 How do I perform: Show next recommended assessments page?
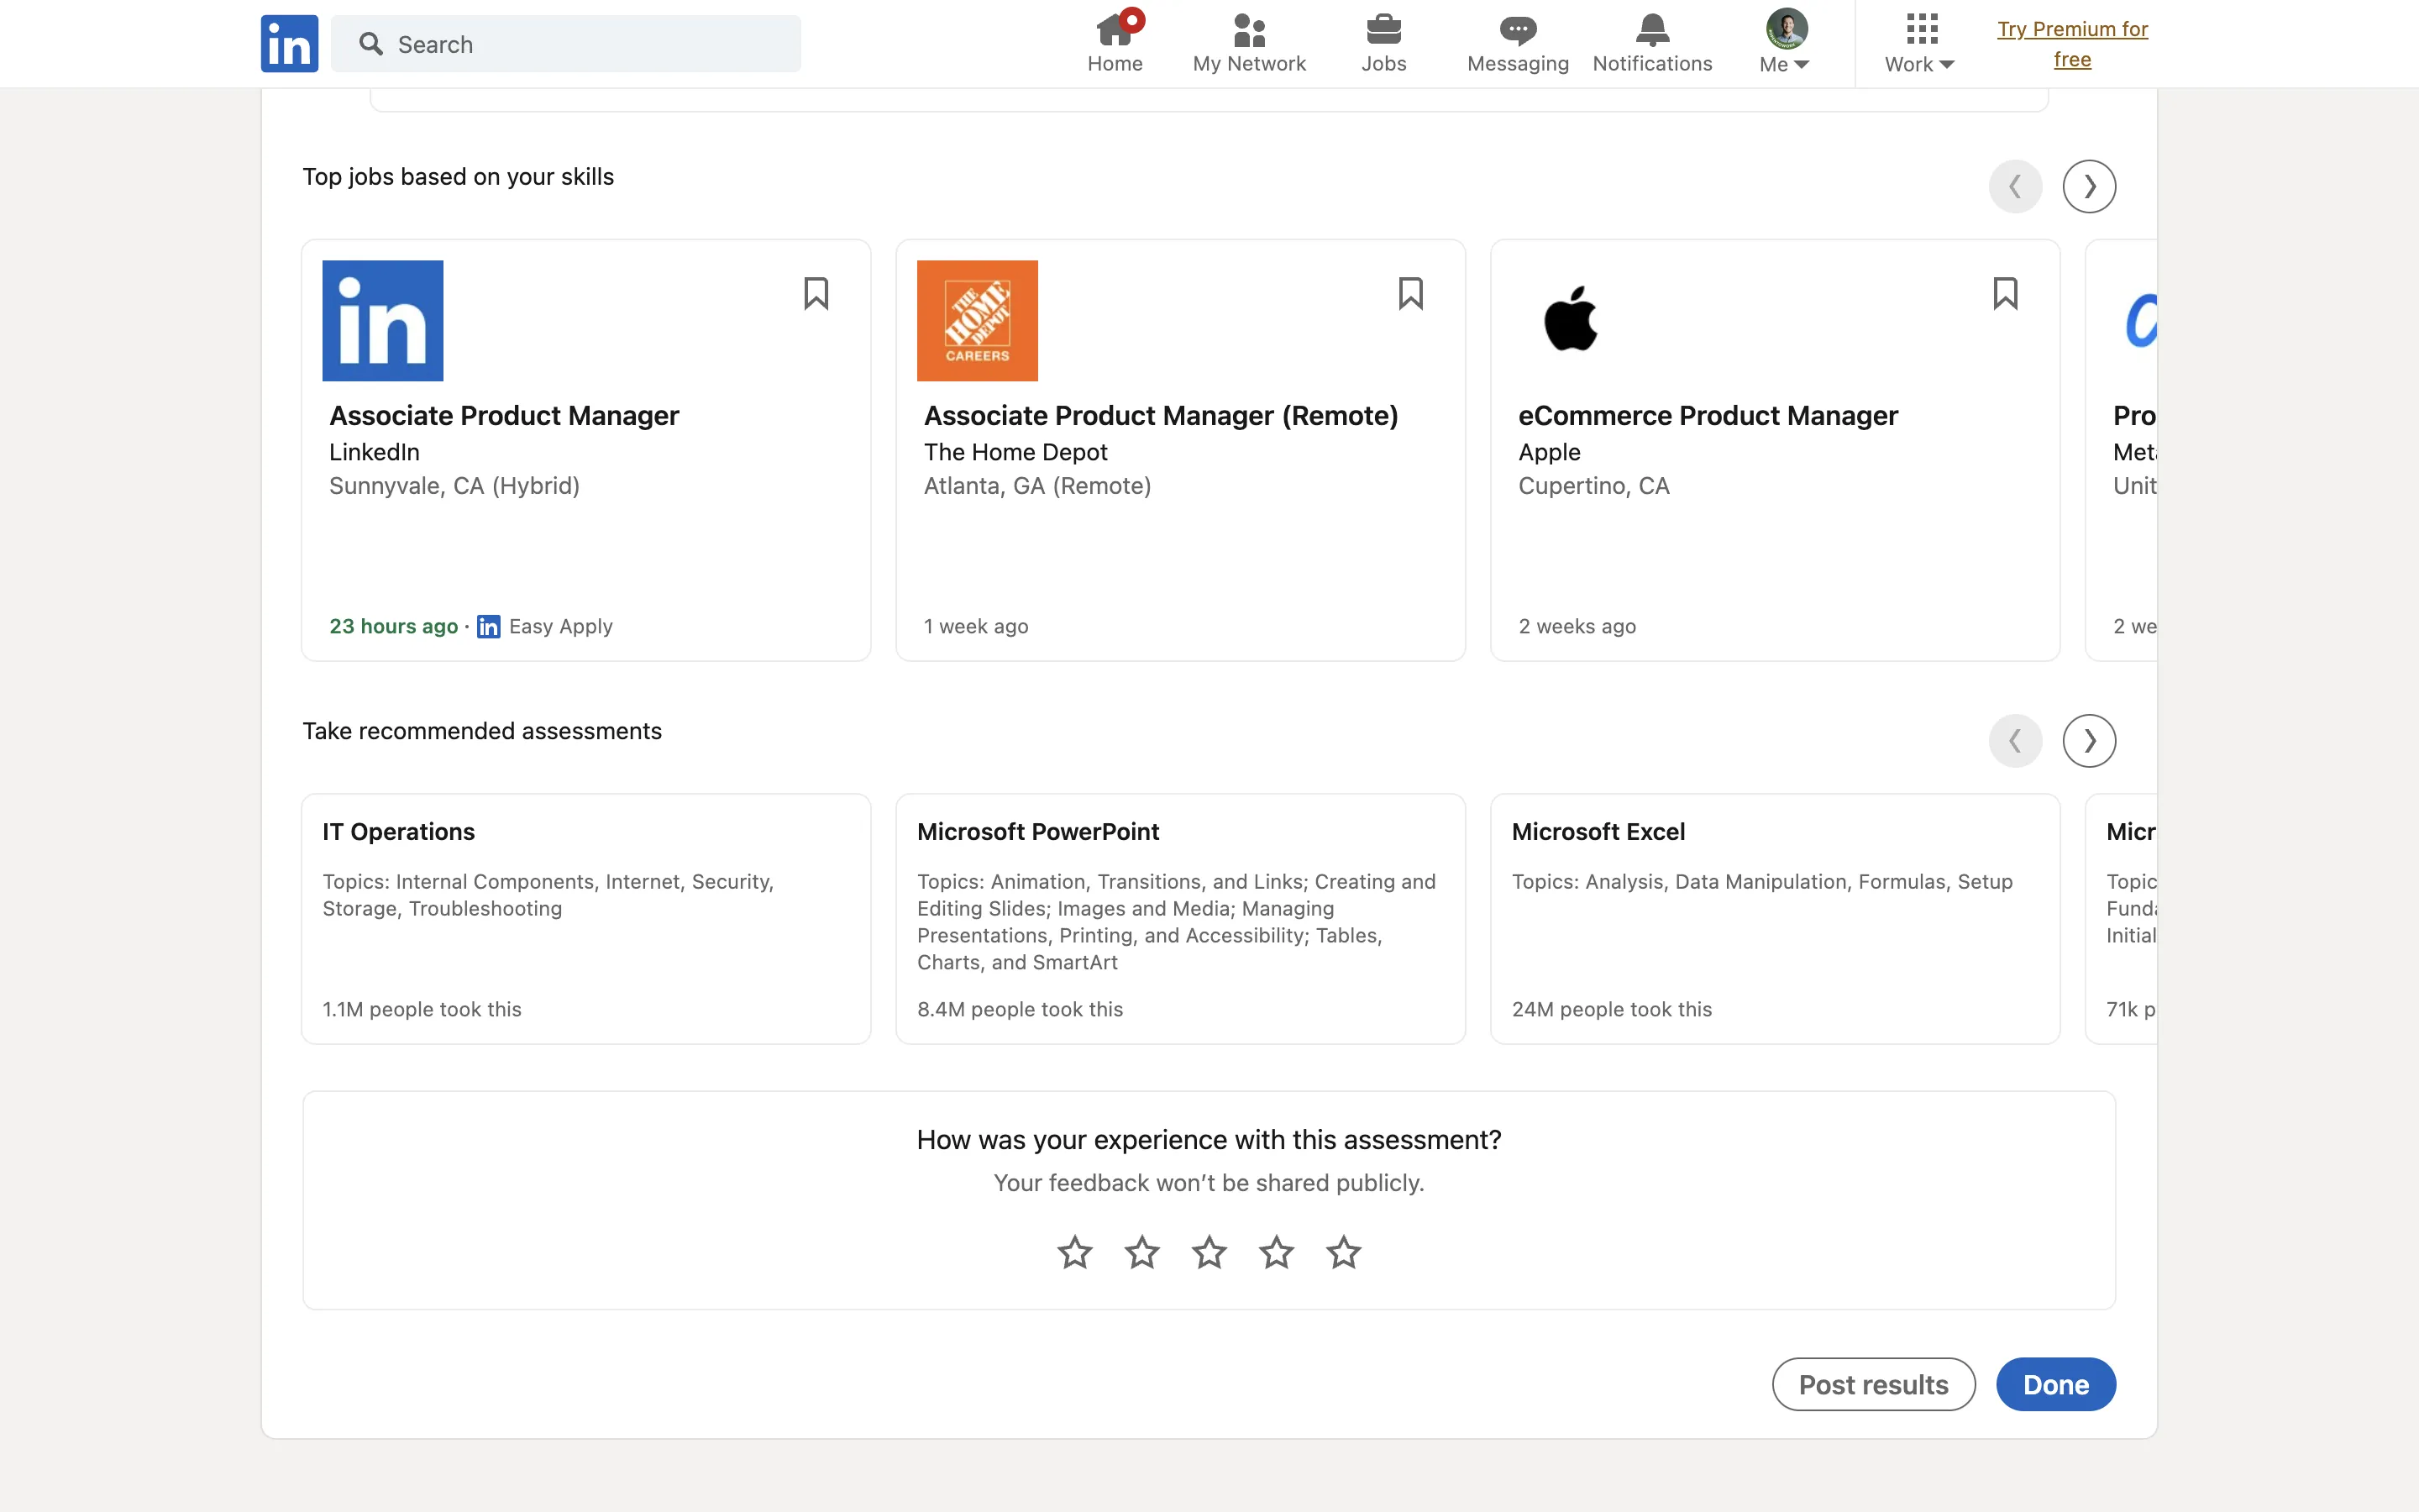click(2089, 741)
